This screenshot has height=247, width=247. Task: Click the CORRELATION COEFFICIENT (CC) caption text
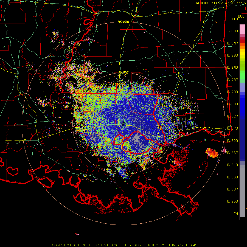(87, 245)
